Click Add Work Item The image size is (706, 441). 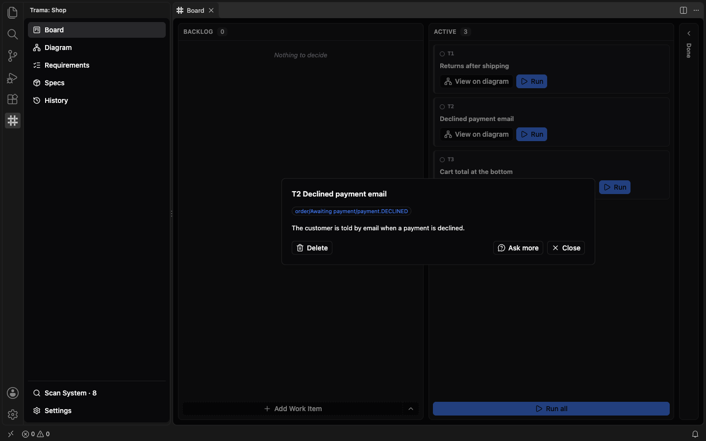click(293, 409)
